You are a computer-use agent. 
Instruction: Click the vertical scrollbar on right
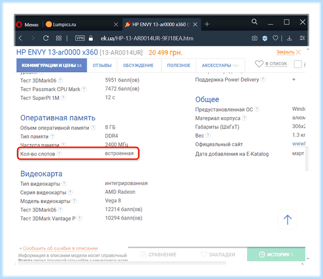(307, 159)
